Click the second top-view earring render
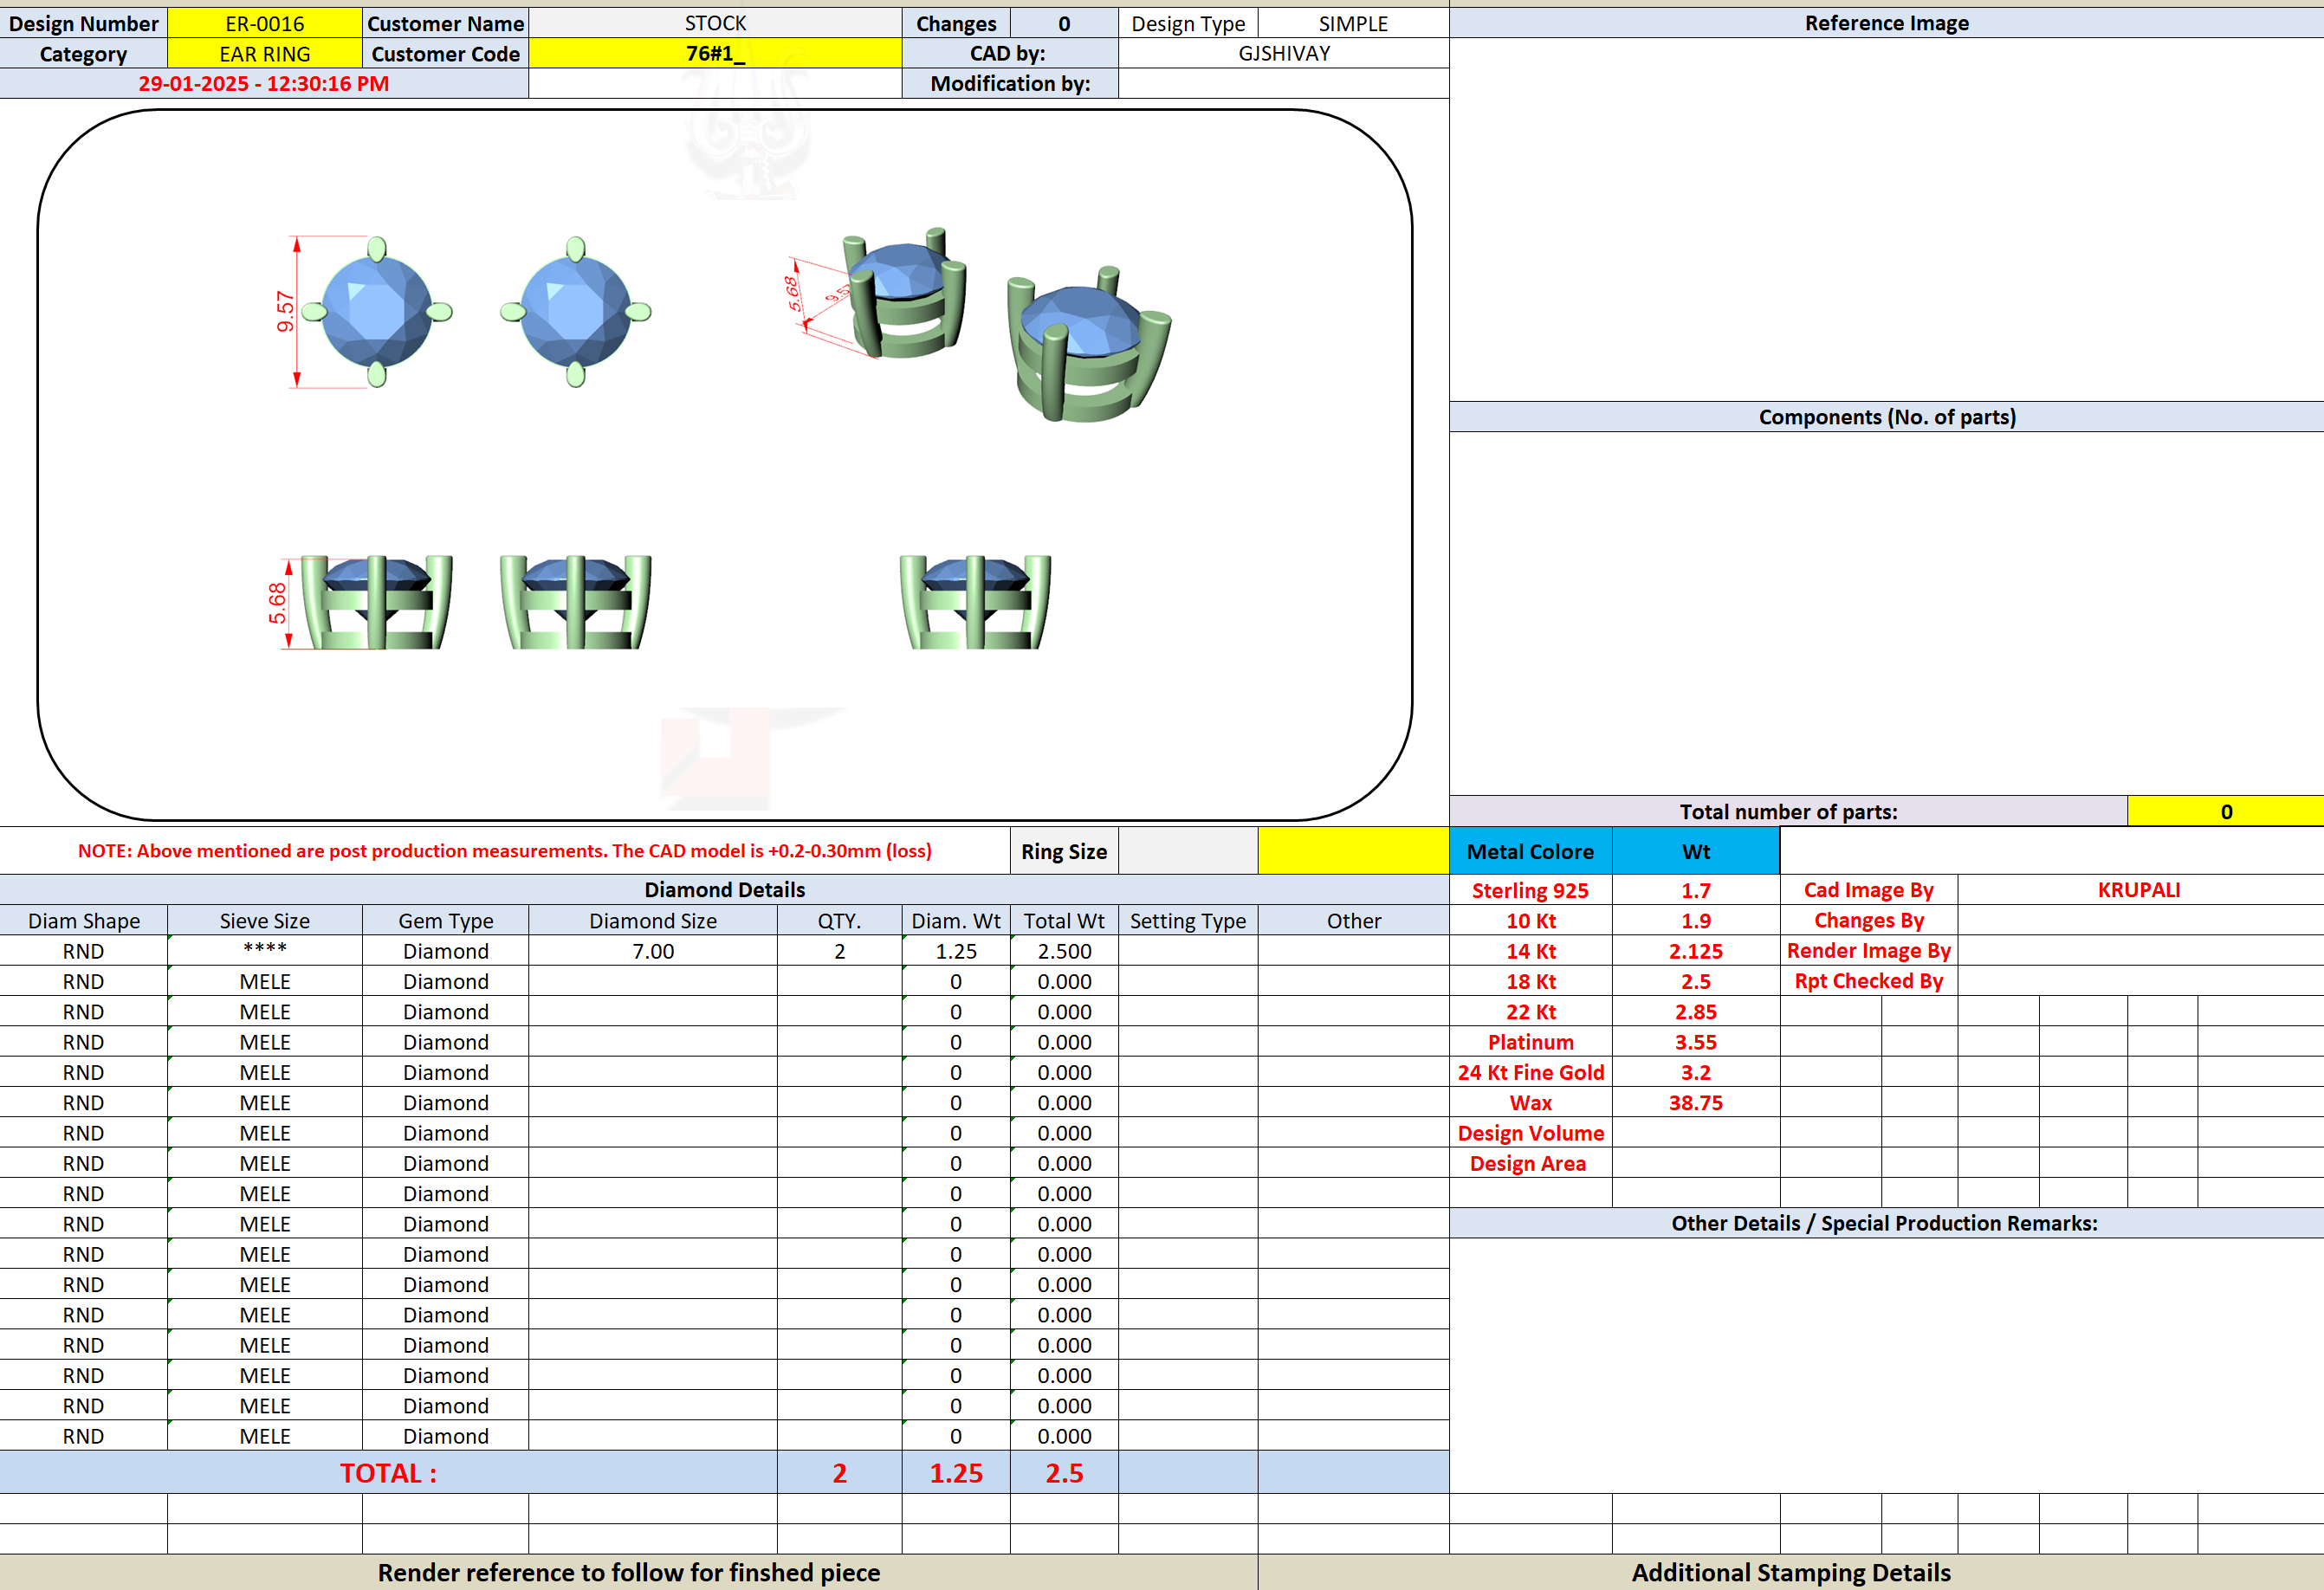The image size is (2324, 1590). [x=576, y=312]
